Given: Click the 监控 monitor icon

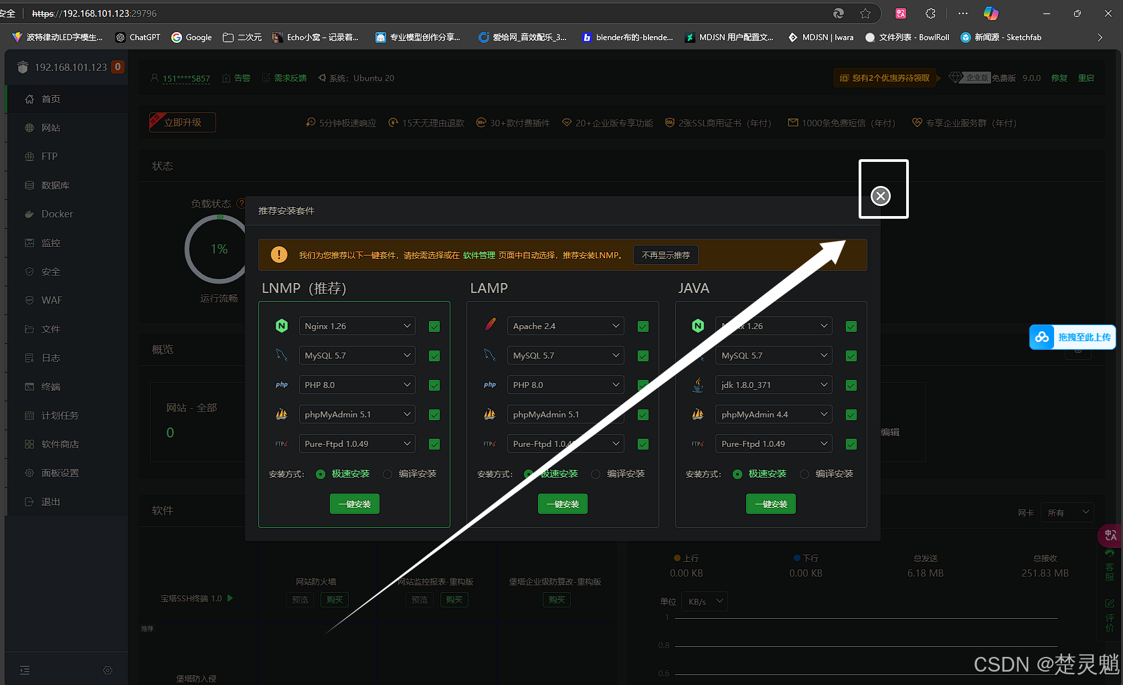Looking at the screenshot, I should tap(29, 243).
